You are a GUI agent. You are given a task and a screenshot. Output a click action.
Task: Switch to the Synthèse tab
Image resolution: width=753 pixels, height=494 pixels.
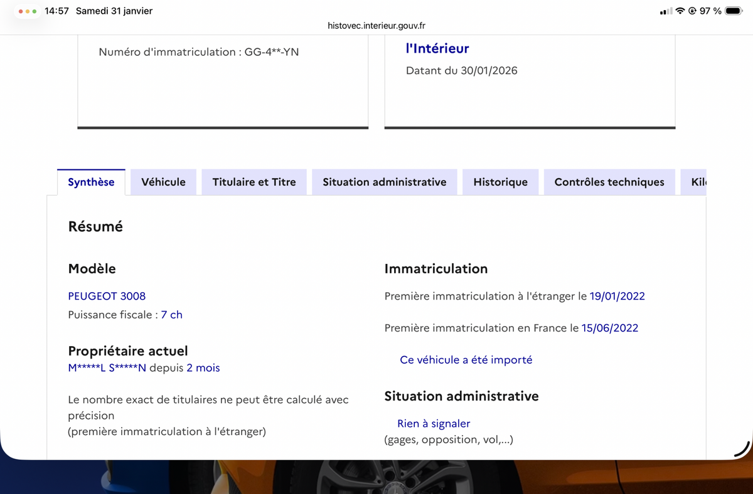coord(91,182)
